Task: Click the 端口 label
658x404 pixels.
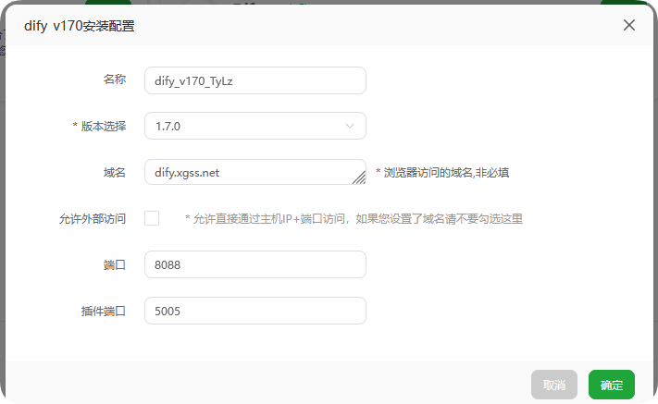Action: pos(115,264)
